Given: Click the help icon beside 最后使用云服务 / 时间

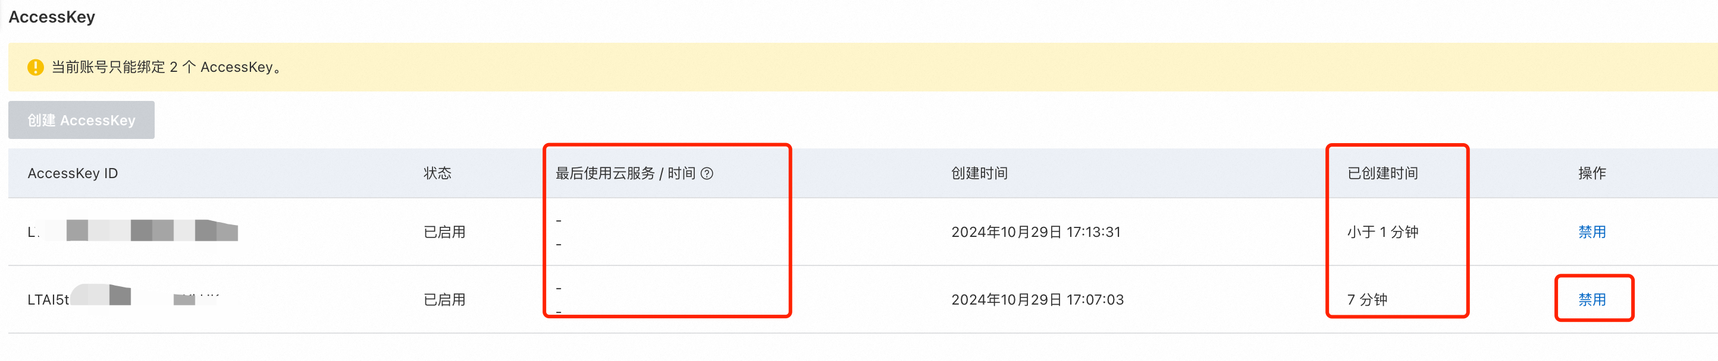Looking at the screenshot, I should [707, 174].
